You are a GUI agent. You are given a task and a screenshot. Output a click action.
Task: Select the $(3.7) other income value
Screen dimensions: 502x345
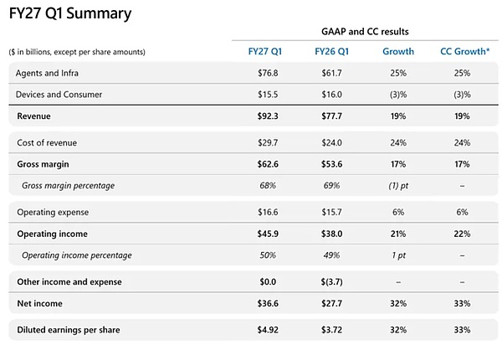click(331, 282)
